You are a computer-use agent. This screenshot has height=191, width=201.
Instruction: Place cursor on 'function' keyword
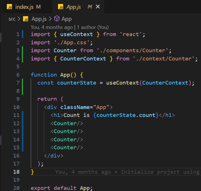[x=44, y=75]
